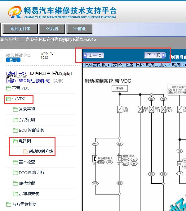Open the 基本检查 folder
186x211 pixels.
coord(27,162)
